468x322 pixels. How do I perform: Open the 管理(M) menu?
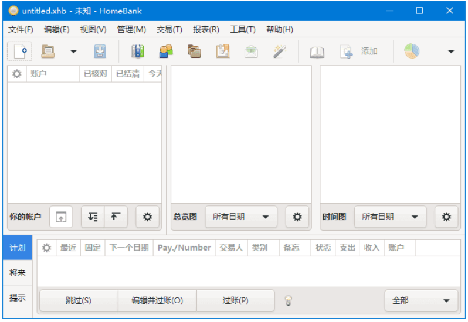coord(131,29)
